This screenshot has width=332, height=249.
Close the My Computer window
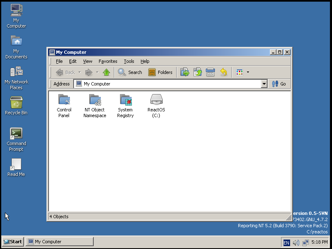(x=287, y=52)
